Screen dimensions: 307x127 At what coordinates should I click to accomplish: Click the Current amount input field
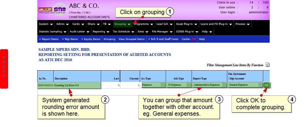130,85
